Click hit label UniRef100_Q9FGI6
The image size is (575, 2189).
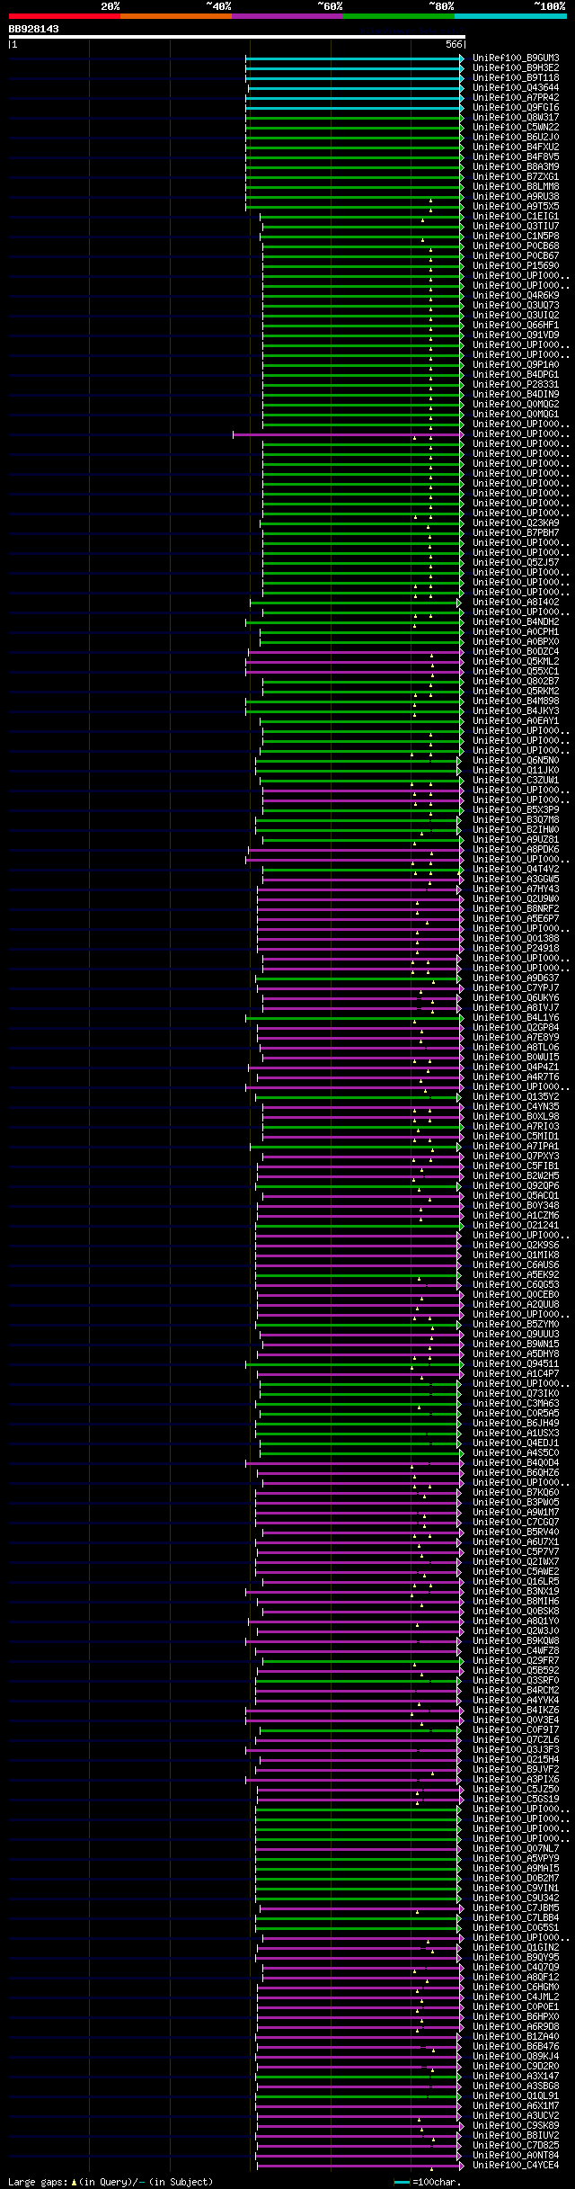click(516, 108)
